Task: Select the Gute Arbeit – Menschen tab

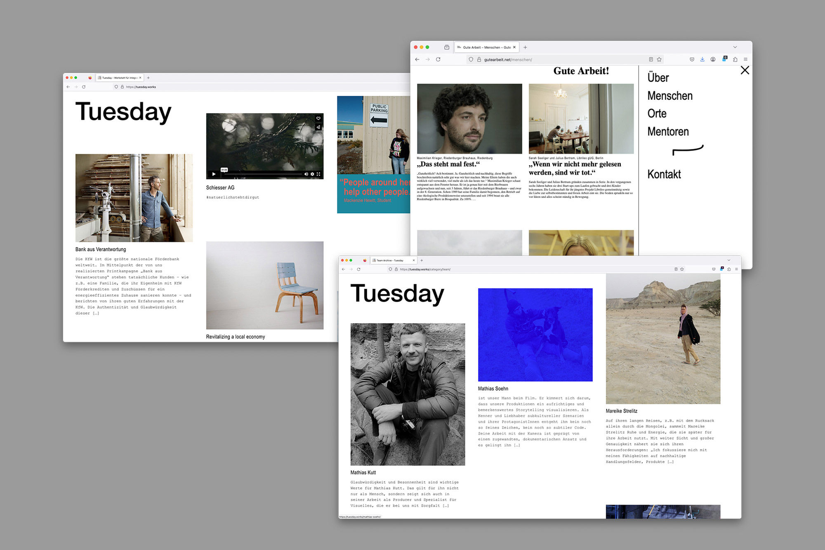Action: coord(486,47)
